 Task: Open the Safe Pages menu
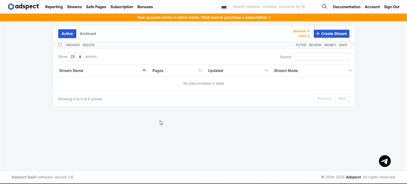pos(96,7)
